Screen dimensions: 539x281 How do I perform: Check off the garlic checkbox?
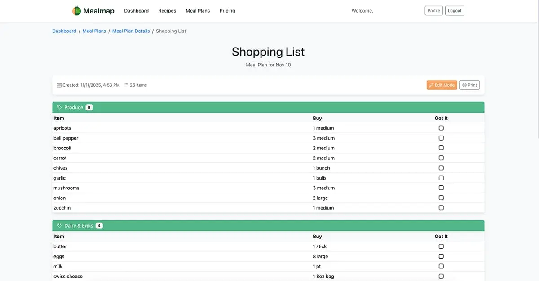(x=441, y=177)
